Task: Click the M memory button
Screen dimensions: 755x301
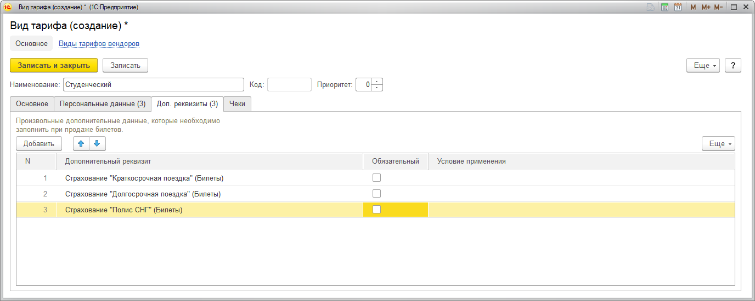Action: coord(693,7)
